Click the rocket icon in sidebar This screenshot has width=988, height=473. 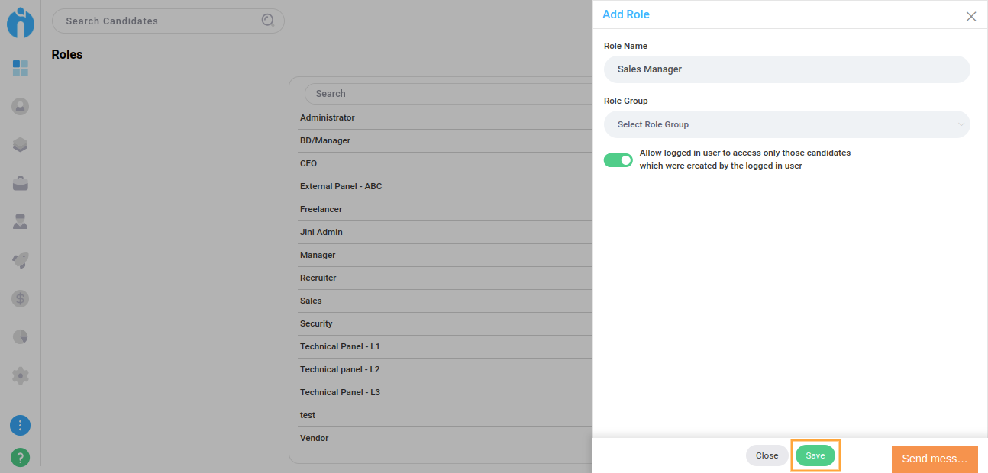21,260
